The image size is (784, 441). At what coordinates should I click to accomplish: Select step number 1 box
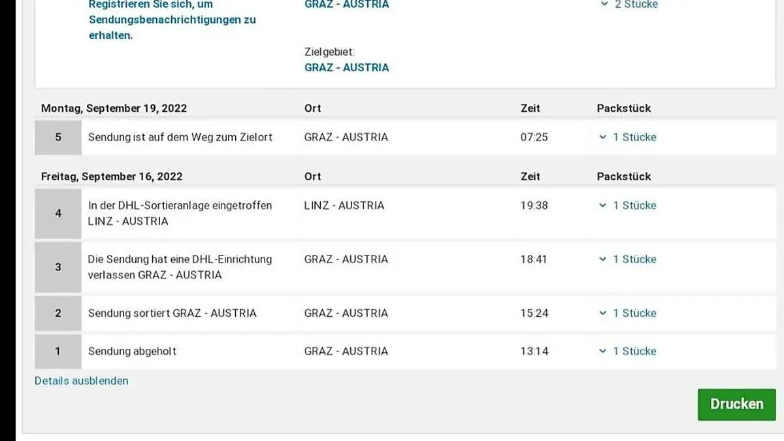(x=58, y=351)
